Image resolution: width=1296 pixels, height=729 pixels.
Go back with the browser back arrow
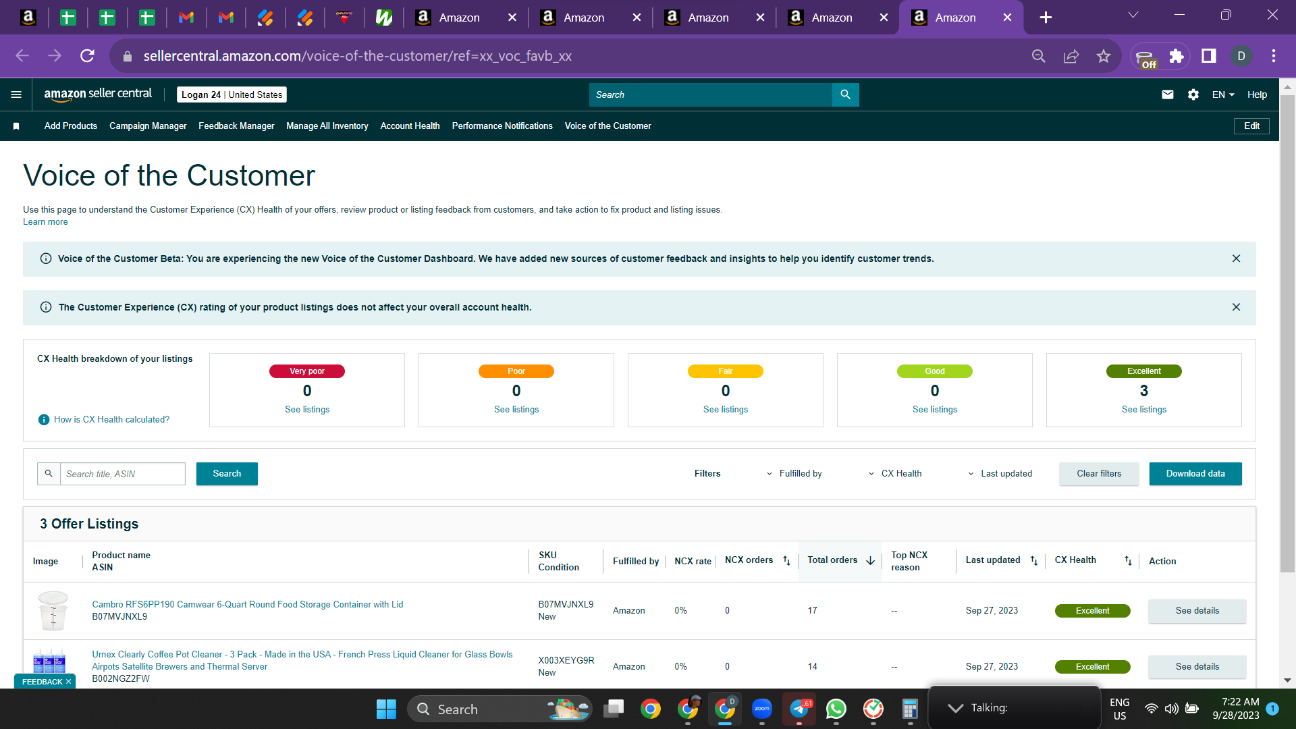(x=22, y=56)
